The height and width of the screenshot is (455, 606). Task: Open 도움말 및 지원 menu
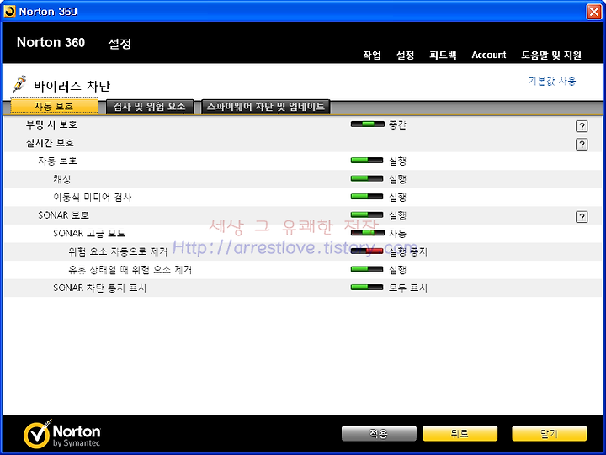coord(551,55)
